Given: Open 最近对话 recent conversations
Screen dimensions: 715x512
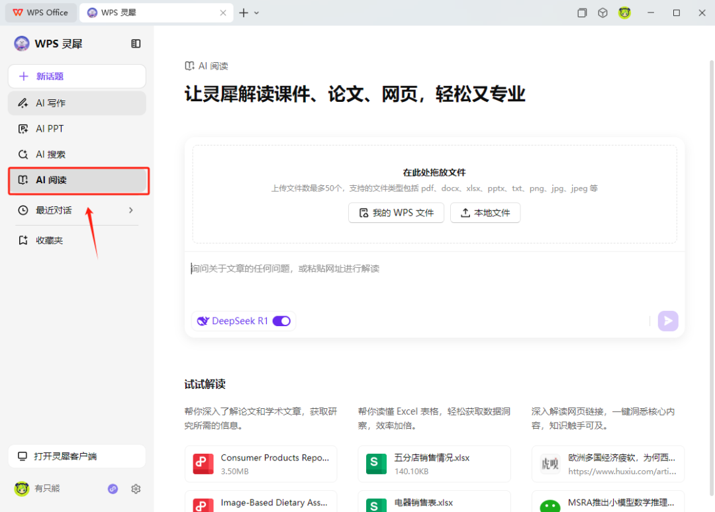Looking at the screenshot, I should (x=77, y=210).
